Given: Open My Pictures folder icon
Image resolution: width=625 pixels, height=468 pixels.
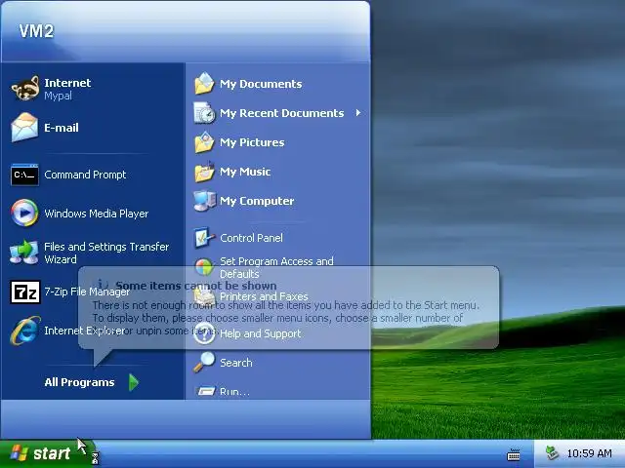Looking at the screenshot, I should (x=204, y=142).
